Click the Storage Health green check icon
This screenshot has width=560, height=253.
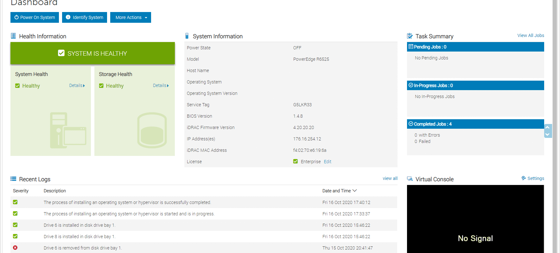tap(101, 86)
